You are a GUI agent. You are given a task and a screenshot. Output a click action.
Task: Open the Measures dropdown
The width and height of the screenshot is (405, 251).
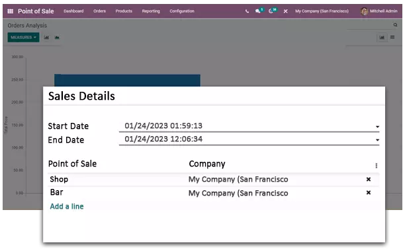(23, 38)
